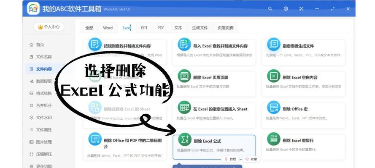Open 个人中心 user center button
Screen dimensions: 375x168
tap(49, 27)
